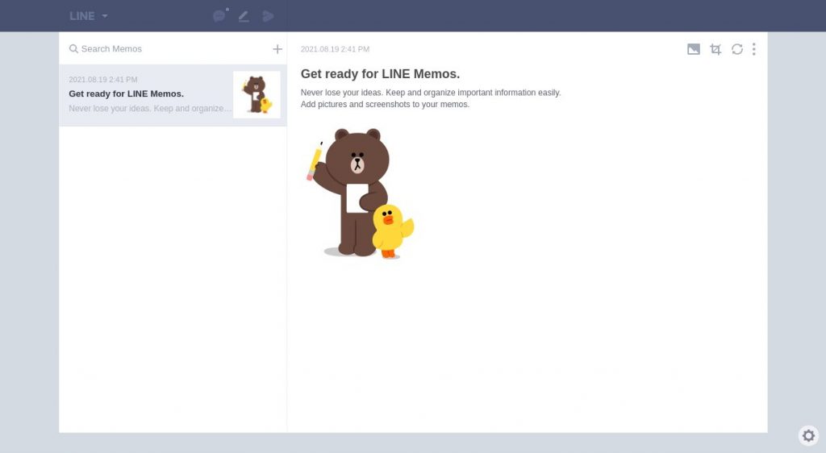Click the Brown and Sally illustration
The image size is (826, 453).
click(x=360, y=193)
